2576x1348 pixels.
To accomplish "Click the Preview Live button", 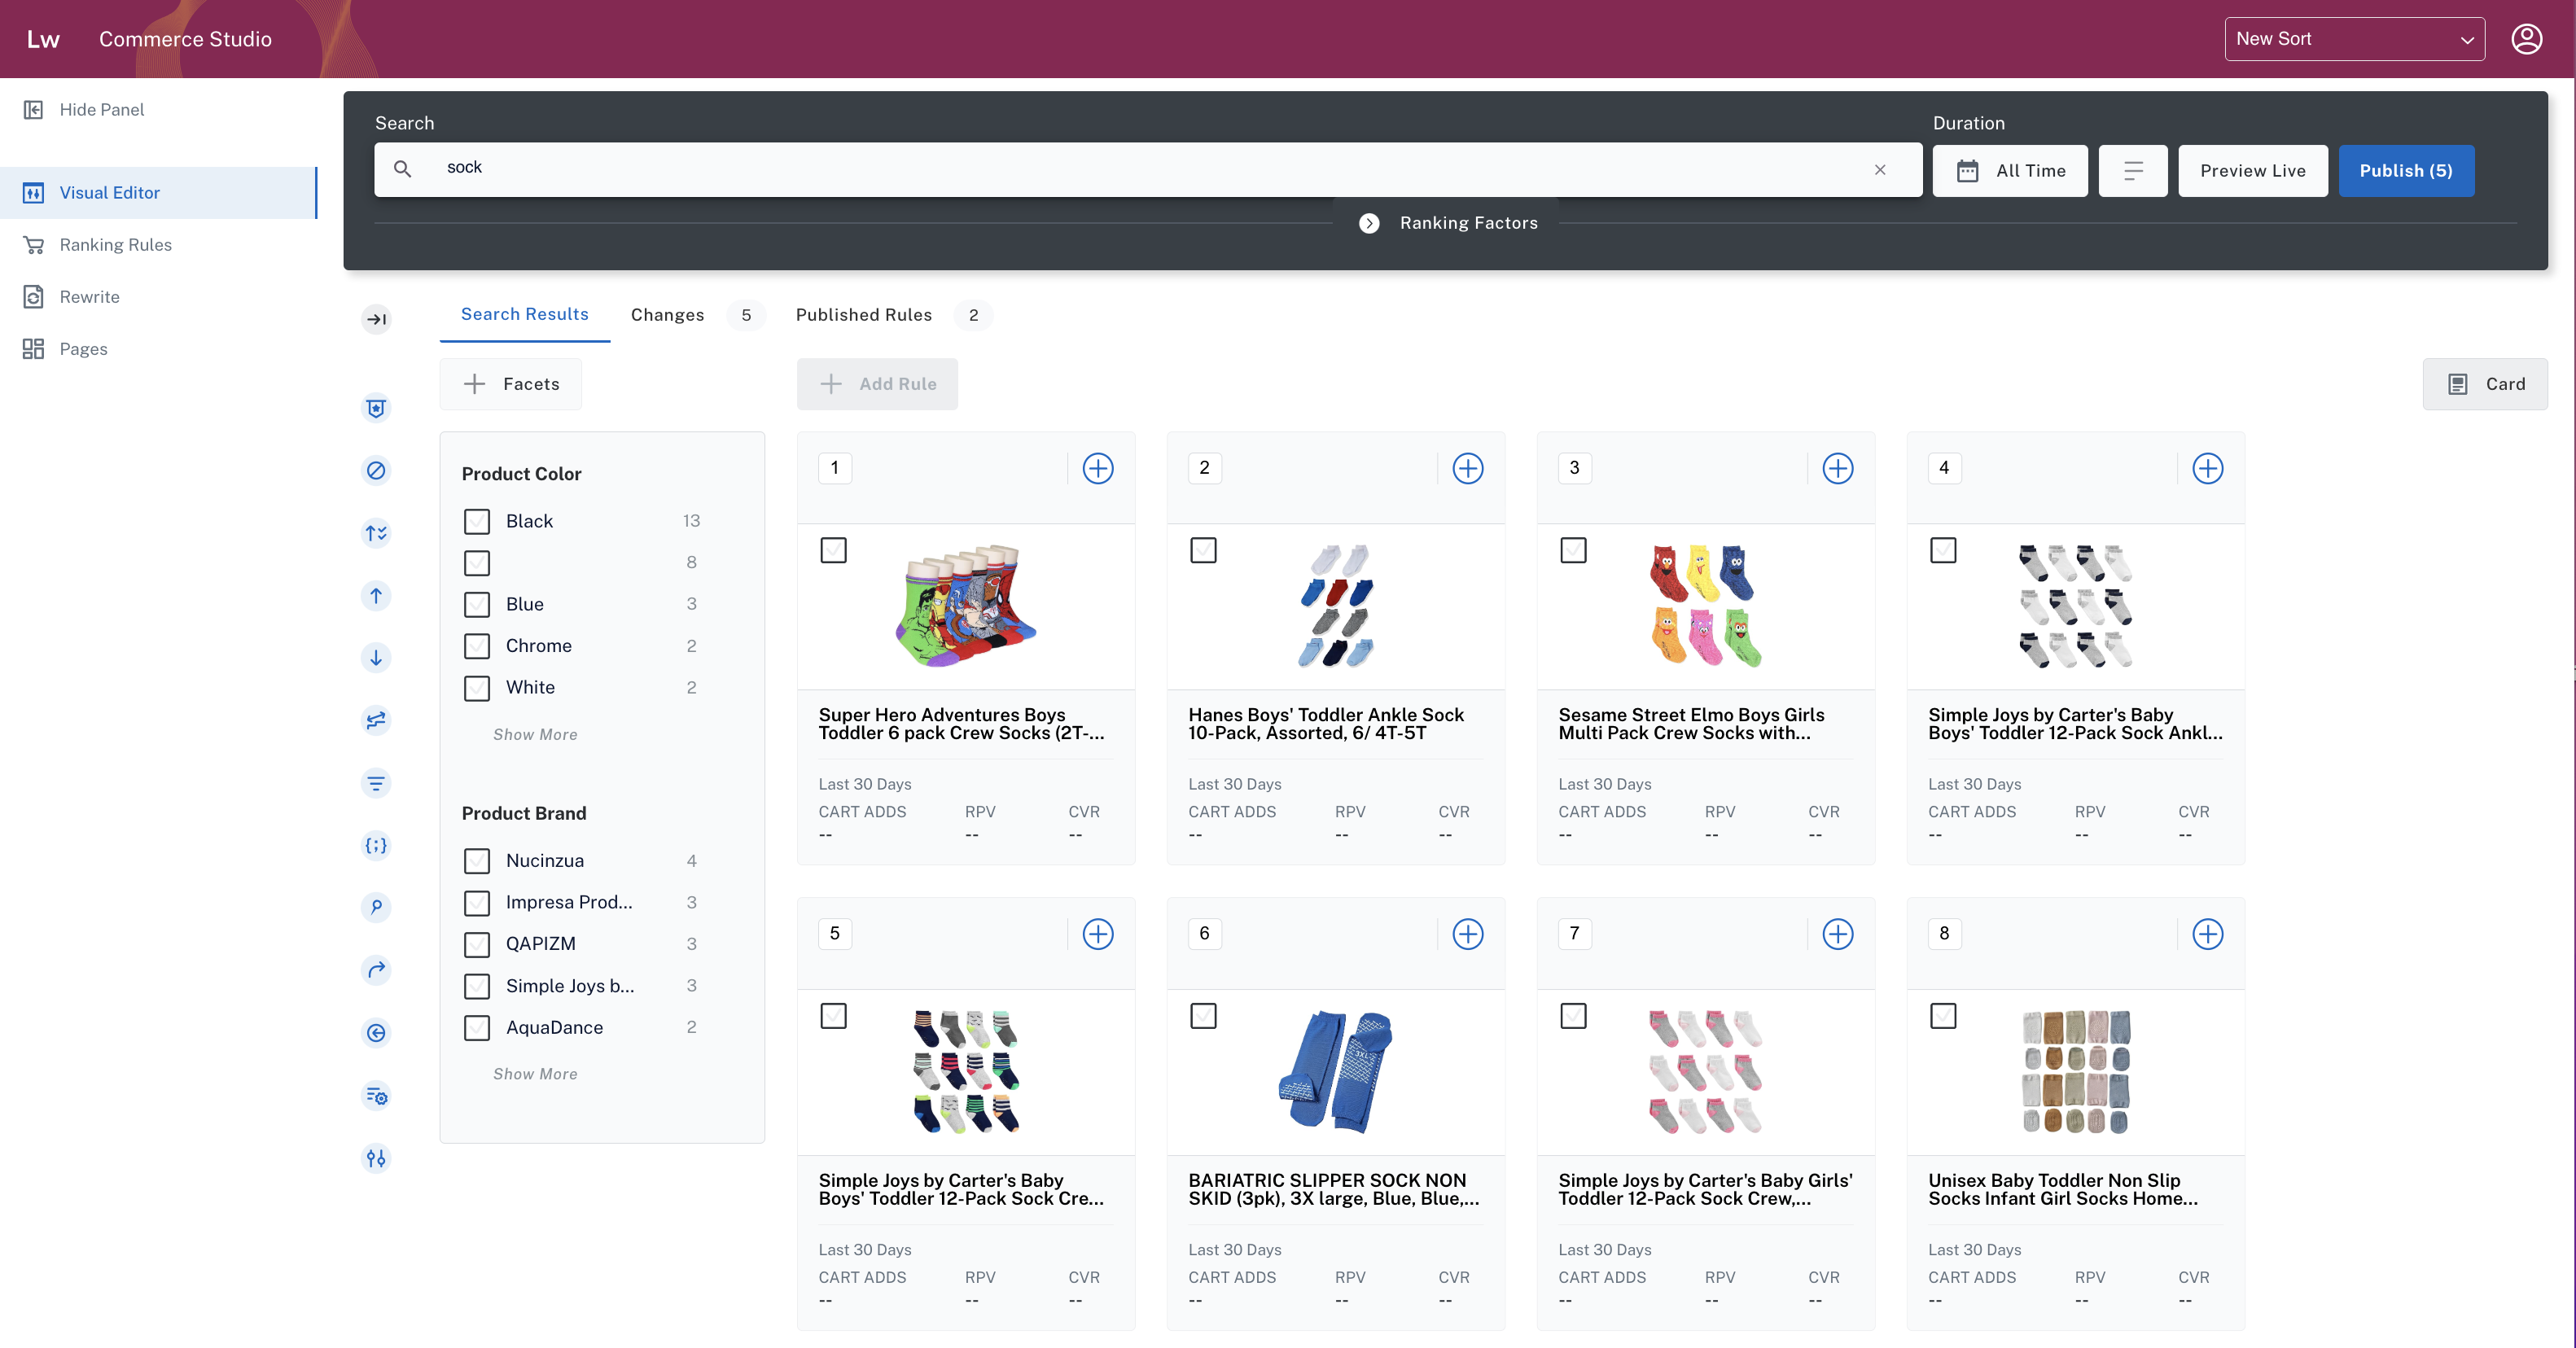I will pyautogui.click(x=2252, y=170).
